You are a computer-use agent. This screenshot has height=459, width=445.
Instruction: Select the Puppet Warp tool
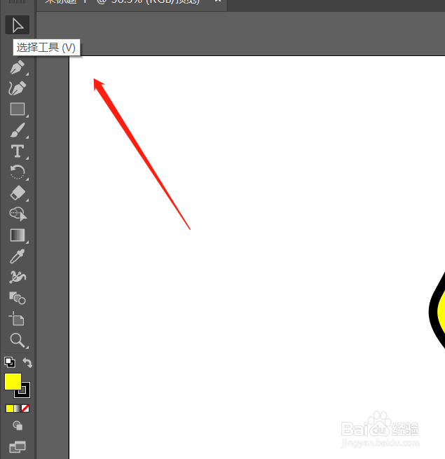18,277
